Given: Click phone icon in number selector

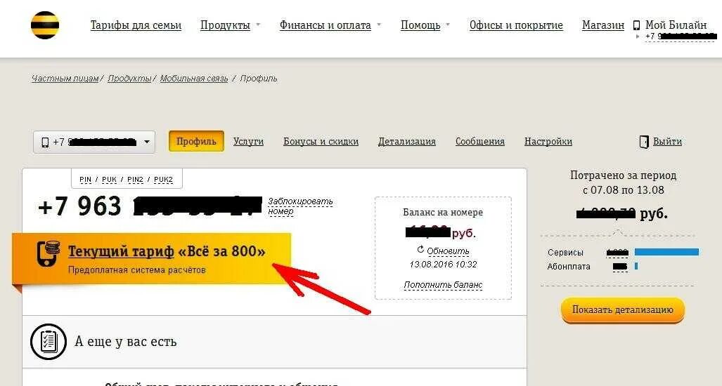Looking at the screenshot, I should pyautogui.click(x=45, y=142).
